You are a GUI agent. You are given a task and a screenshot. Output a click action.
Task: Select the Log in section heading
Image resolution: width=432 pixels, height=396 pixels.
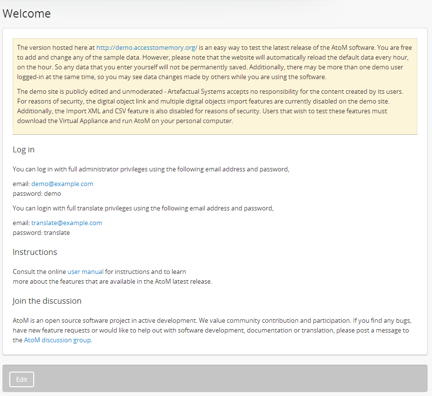(23, 150)
